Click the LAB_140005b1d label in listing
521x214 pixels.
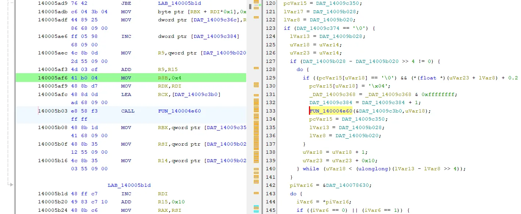pos(129,185)
